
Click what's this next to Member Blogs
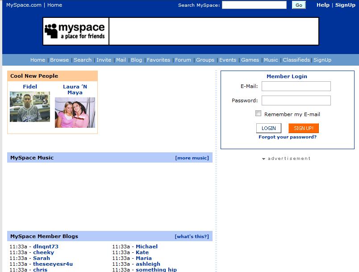[192, 236]
